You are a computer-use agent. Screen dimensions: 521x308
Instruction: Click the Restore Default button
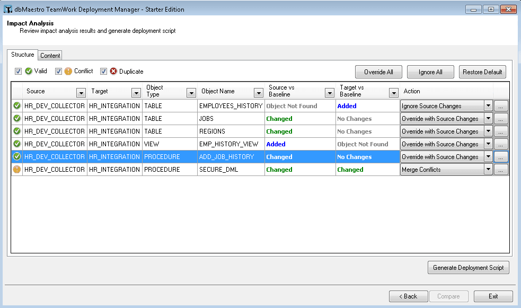482,72
